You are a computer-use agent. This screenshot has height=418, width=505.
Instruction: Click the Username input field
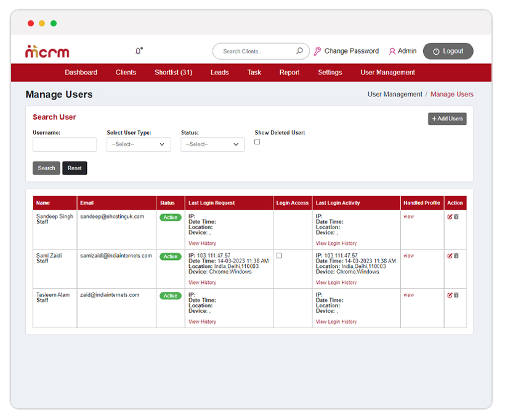pos(65,144)
